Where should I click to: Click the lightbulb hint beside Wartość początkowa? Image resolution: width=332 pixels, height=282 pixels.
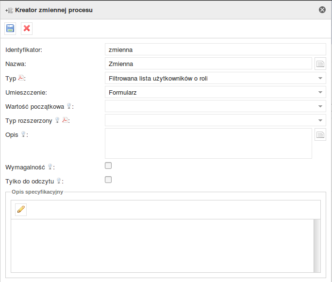coord(69,106)
